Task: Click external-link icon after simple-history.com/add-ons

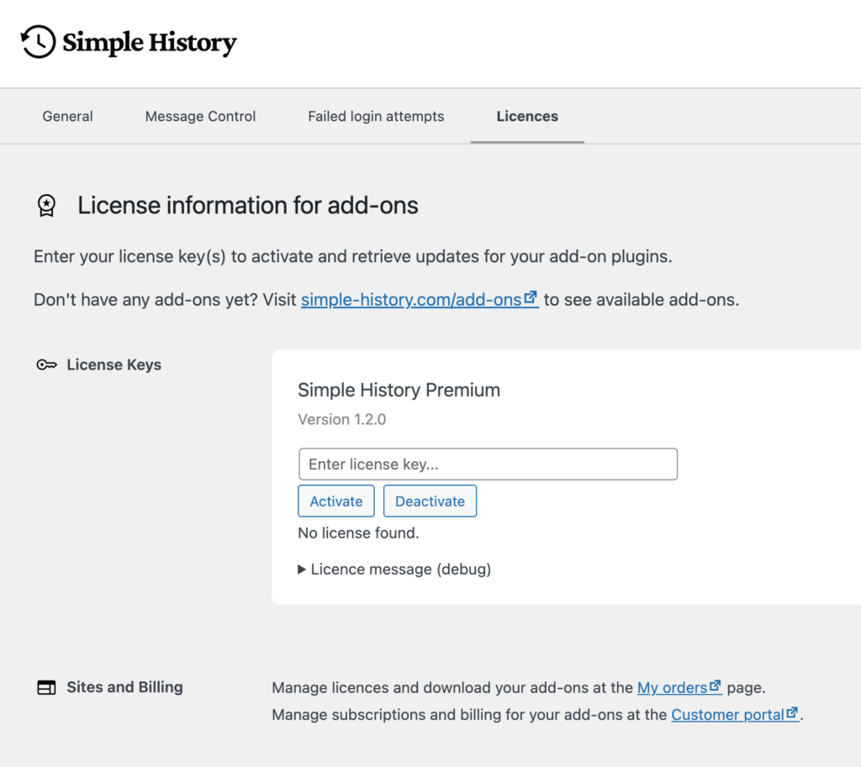Action: point(531,298)
